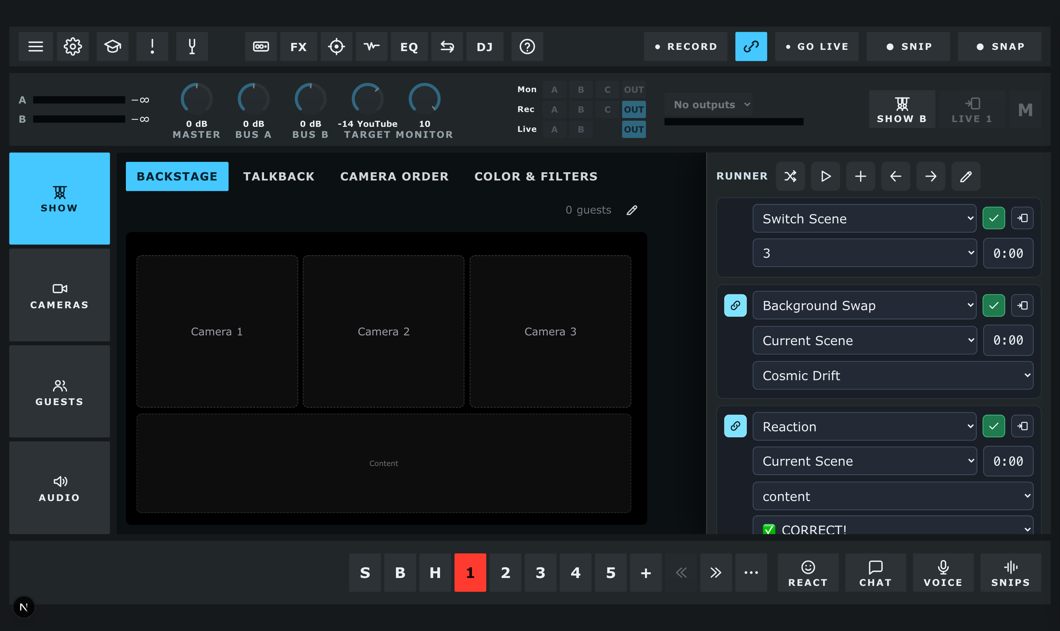
Task: Adjust the Master volume knob
Action: coord(197,99)
